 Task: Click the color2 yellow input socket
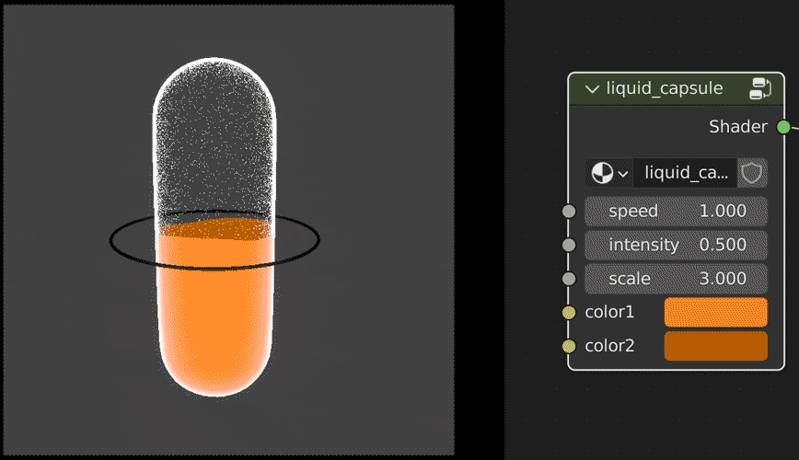pos(569,347)
